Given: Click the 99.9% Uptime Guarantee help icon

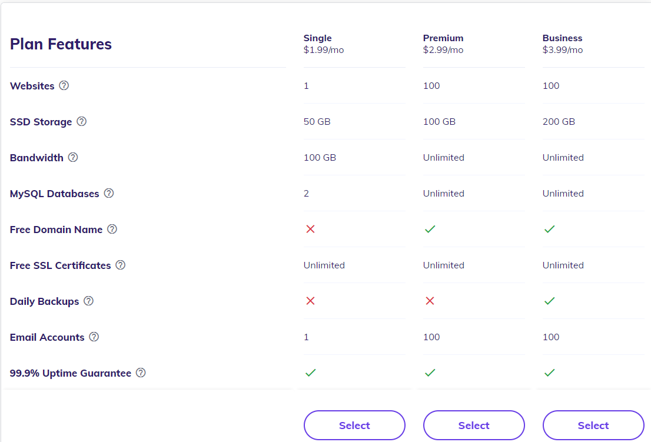Looking at the screenshot, I should 141,373.
